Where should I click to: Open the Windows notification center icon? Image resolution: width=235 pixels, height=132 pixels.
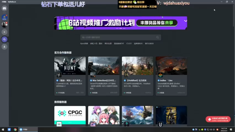tap(231, 130)
